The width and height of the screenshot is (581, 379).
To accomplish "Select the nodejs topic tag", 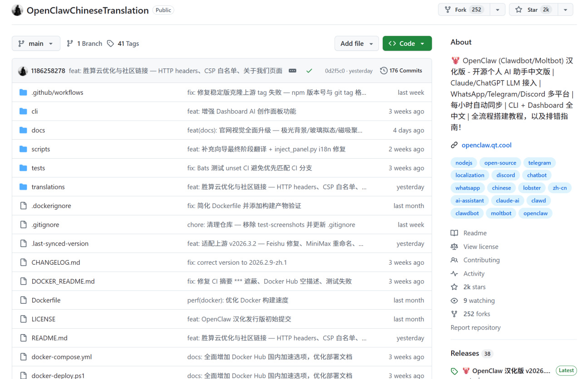I will coord(464,163).
